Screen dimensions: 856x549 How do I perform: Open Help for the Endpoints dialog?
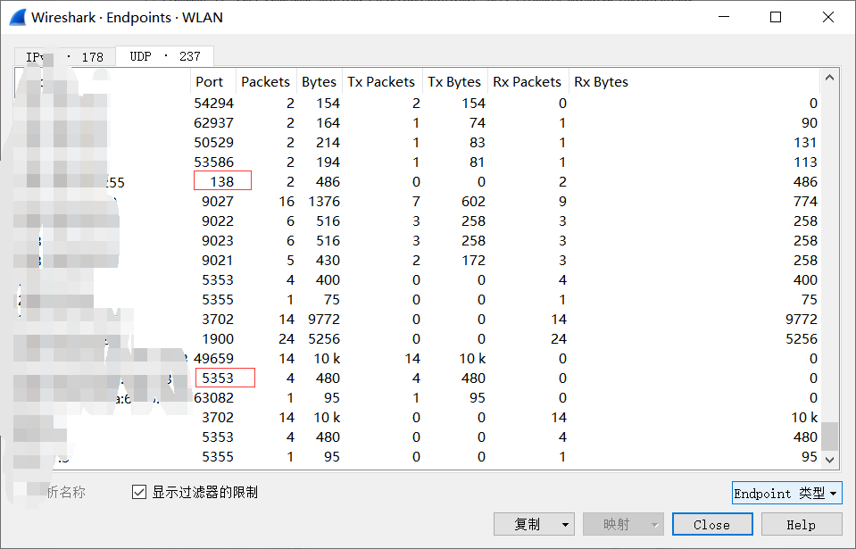click(801, 524)
